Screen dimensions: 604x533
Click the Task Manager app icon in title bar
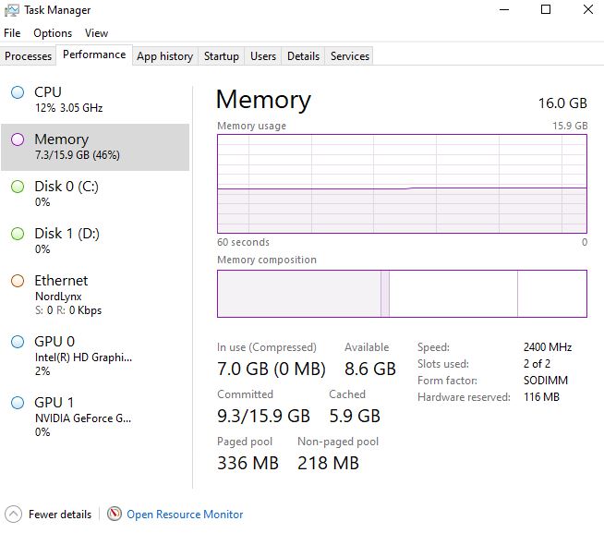click(12, 10)
